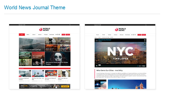Click the video progress bar on NYC player
170x97 pixels.
tap(119, 66)
